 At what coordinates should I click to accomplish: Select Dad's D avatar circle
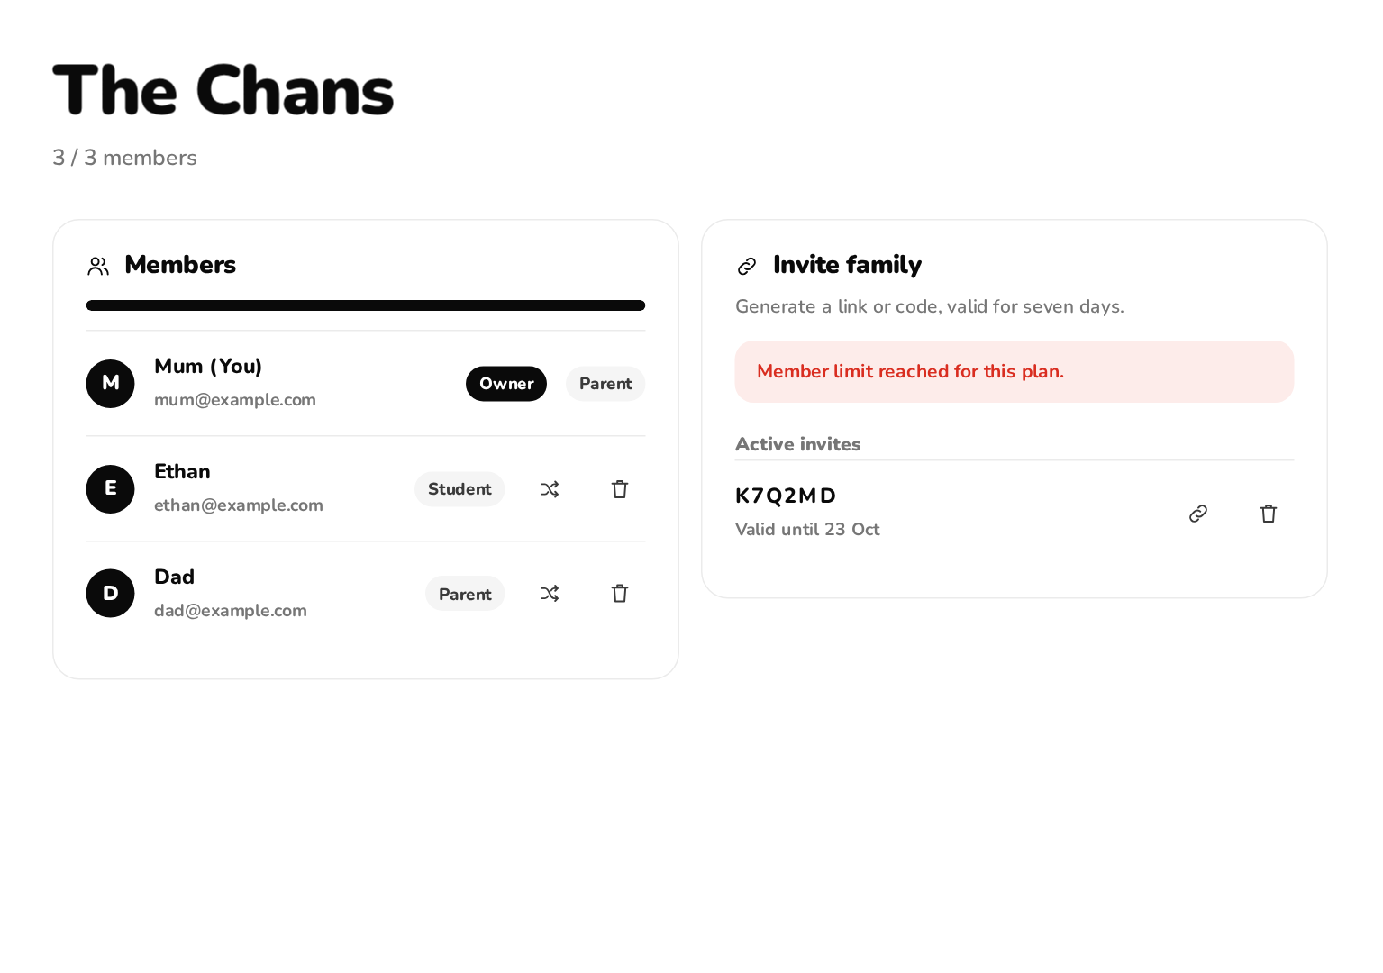tap(110, 594)
